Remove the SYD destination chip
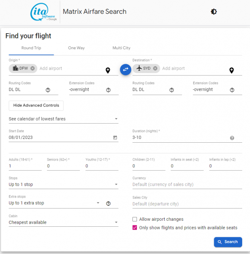This screenshot has width=250, height=254. tap(155, 68)
